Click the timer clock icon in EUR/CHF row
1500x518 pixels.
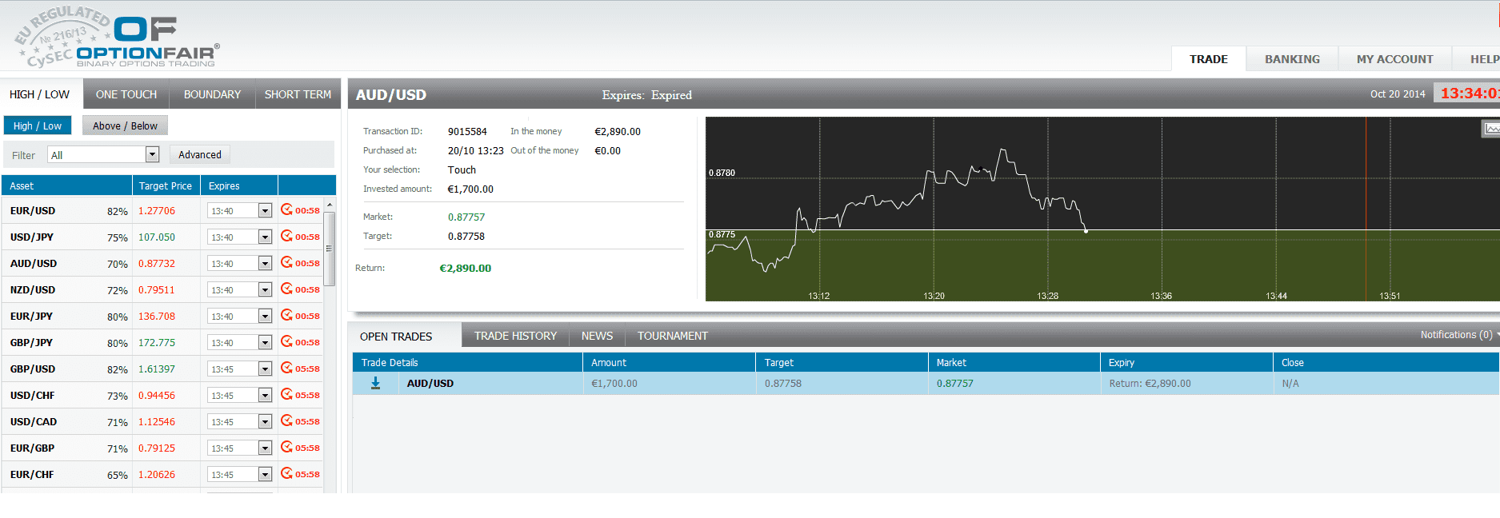(x=286, y=474)
